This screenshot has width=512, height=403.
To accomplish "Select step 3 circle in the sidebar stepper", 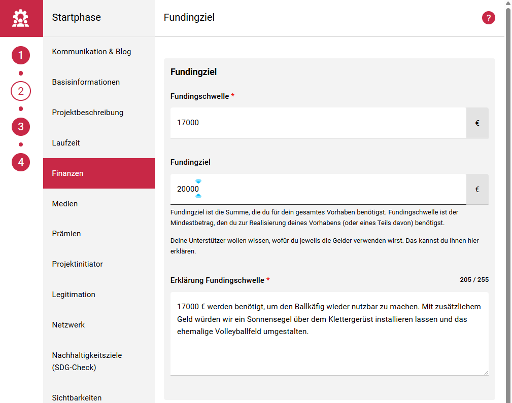I will click(x=21, y=127).
